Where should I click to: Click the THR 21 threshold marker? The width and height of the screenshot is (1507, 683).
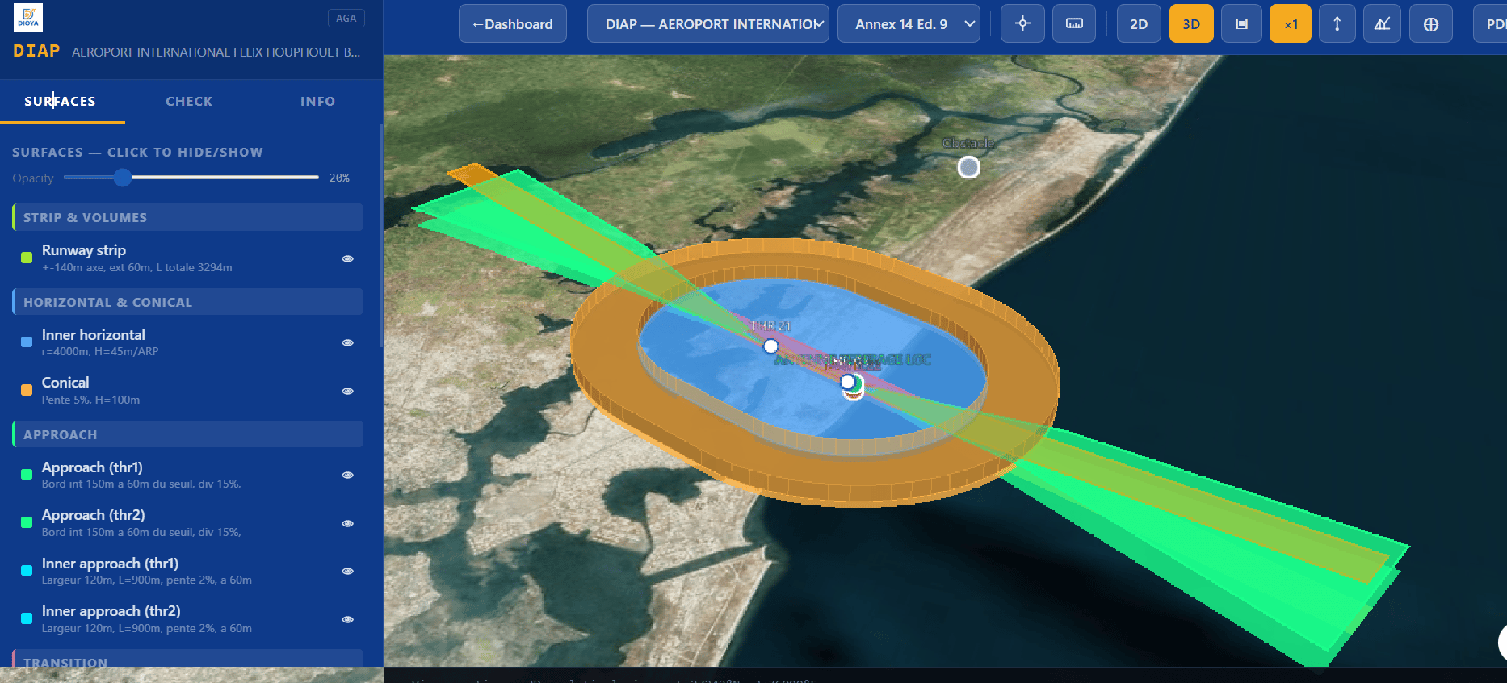click(x=770, y=346)
